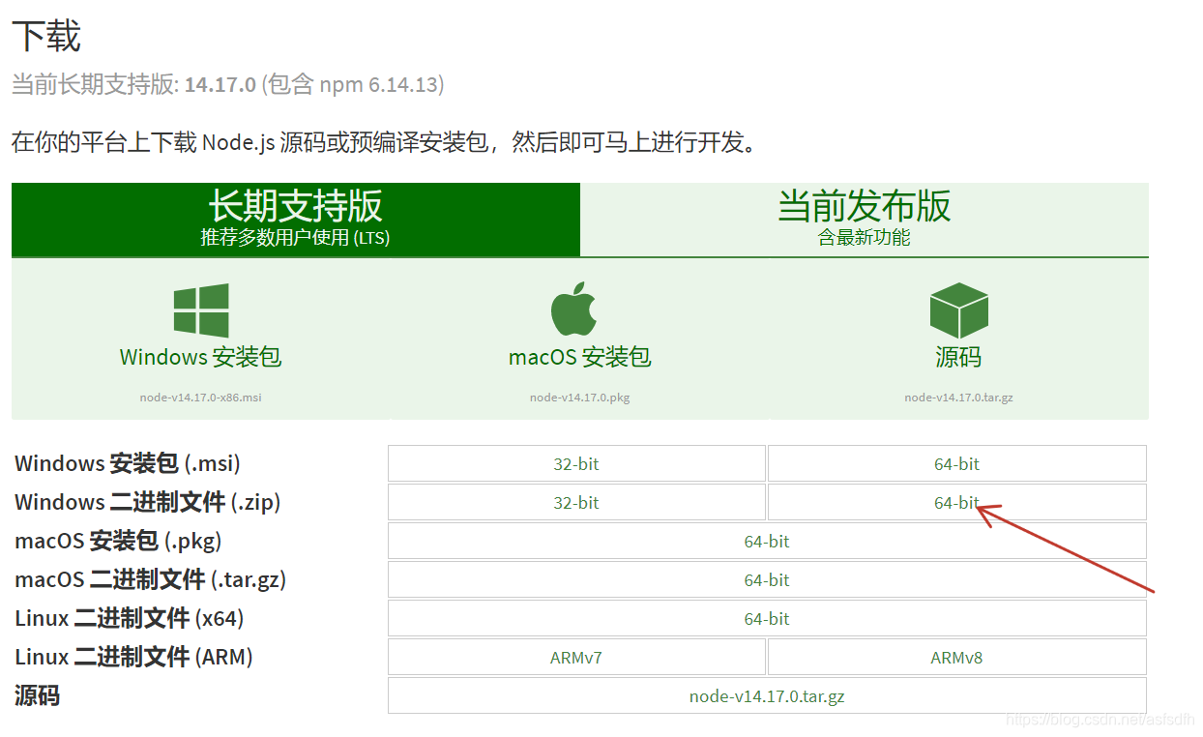The image size is (1203, 737).
Task: Click the Windows 二进制文件 (.zip) row label
Action: click(x=148, y=502)
